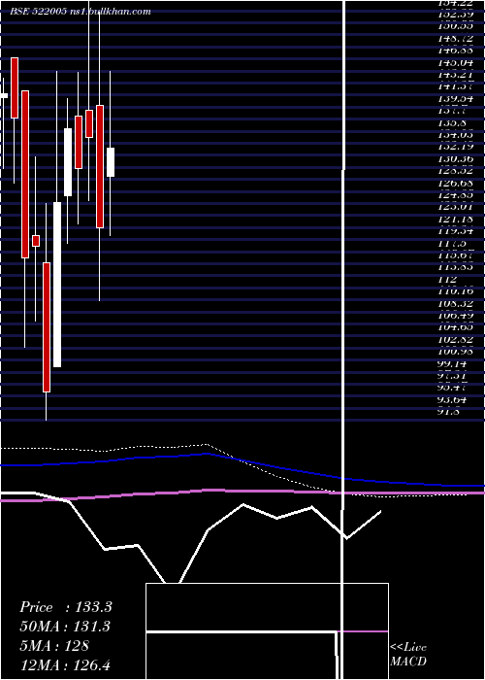Click the '97.31' price axis label

[453, 377]
